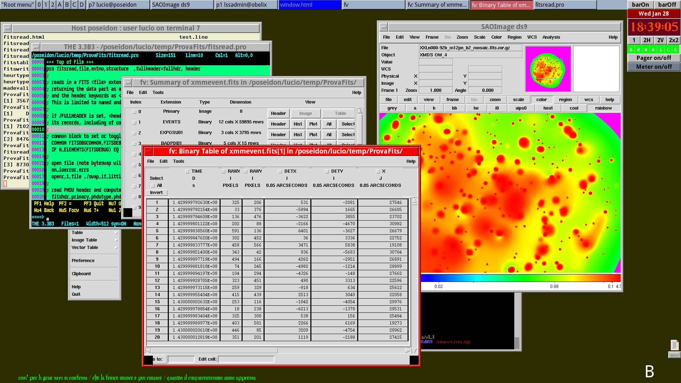Expand the Vector Table submenu arrow
This screenshot has height=383, width=681.
point(116,248)
